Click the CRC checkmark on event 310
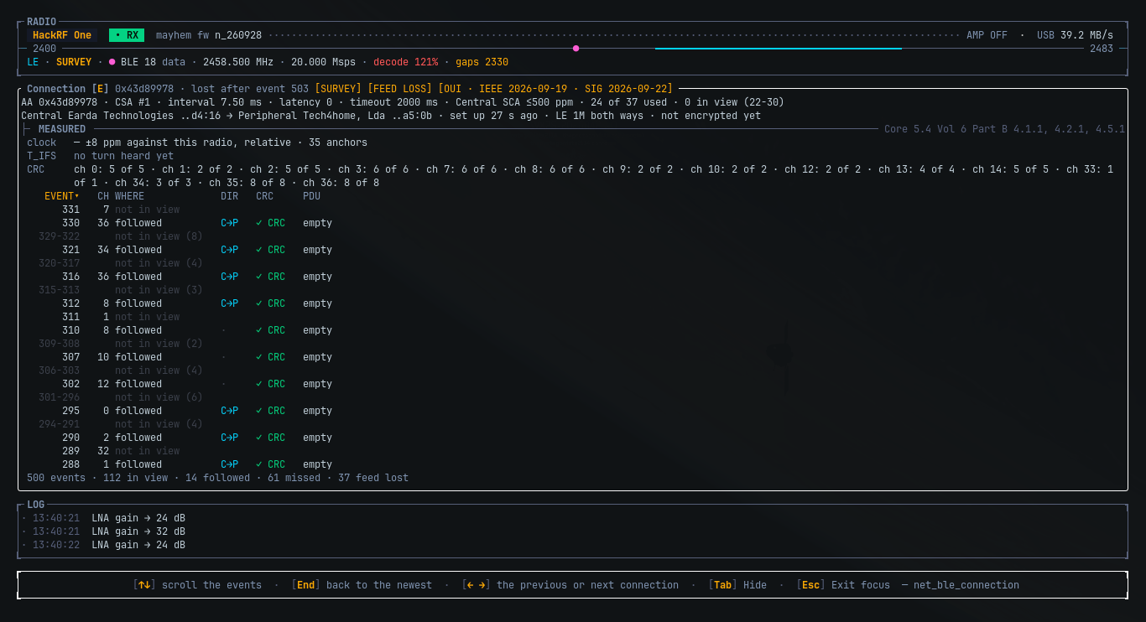The height and width of the screenshot is (622, 1146). 259,330
